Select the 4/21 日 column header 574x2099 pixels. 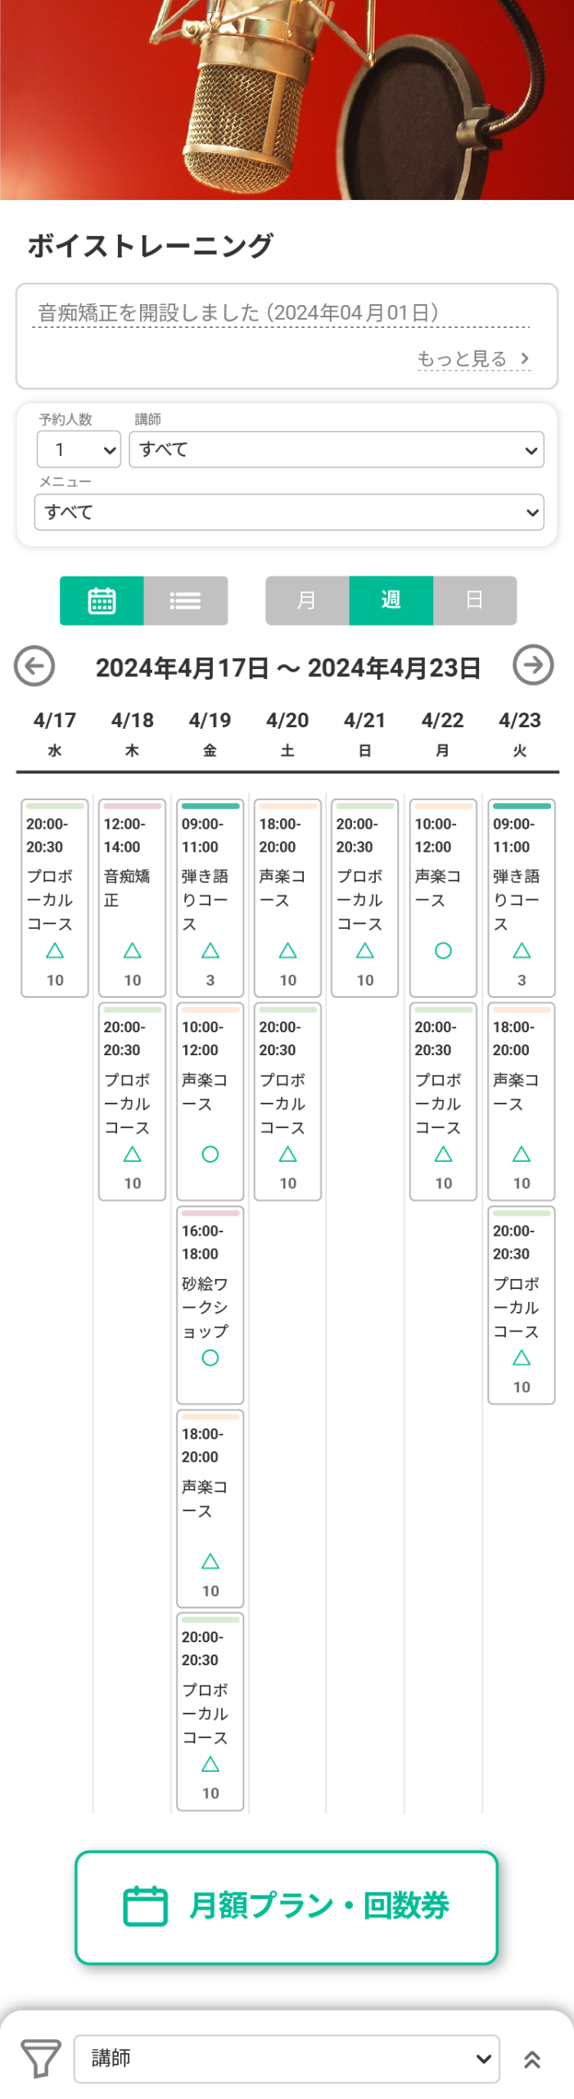[x=364, y=732]
